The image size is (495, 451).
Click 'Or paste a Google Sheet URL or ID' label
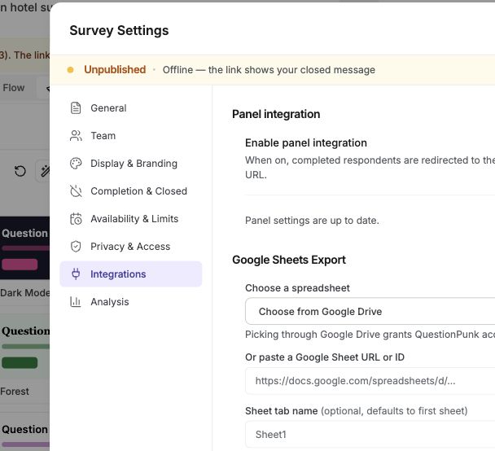pos(325,357)
